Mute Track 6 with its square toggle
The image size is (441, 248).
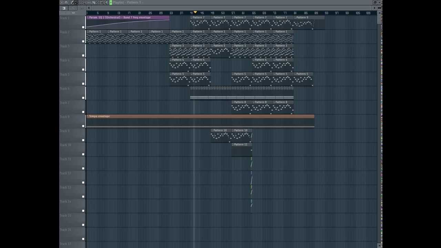83,98
